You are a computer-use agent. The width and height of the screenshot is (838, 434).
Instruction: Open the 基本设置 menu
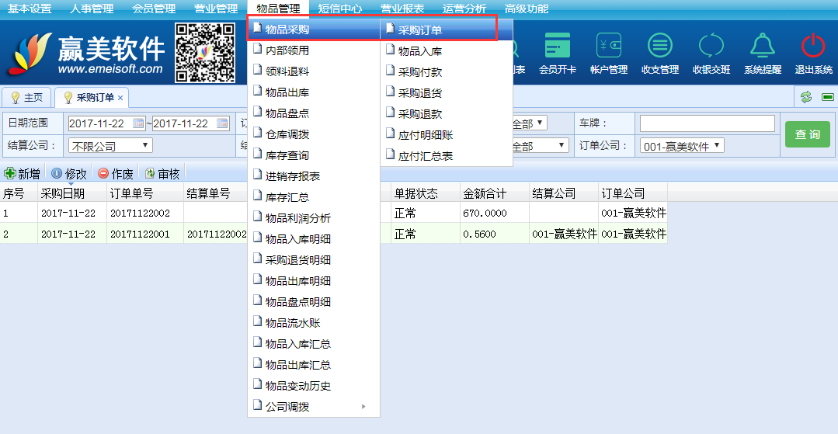[30, 9]
